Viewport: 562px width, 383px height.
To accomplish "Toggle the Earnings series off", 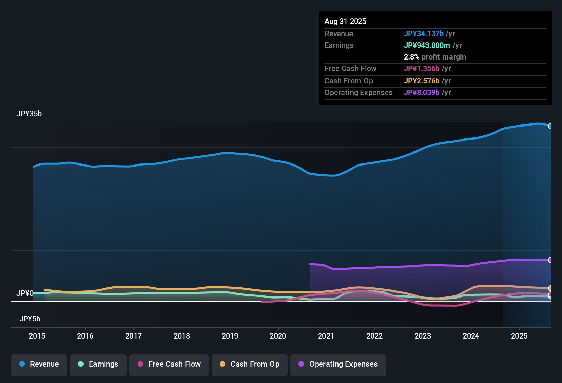I will coord(98,364).
